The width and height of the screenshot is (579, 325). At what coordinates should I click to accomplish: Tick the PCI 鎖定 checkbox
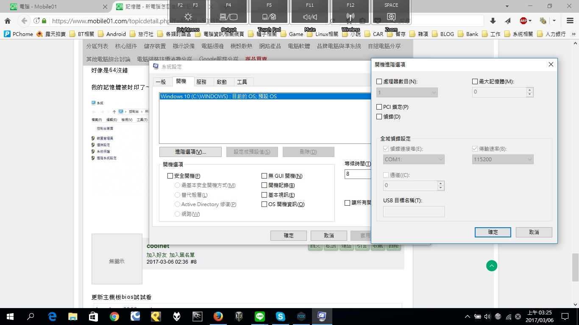pos(379,107)
